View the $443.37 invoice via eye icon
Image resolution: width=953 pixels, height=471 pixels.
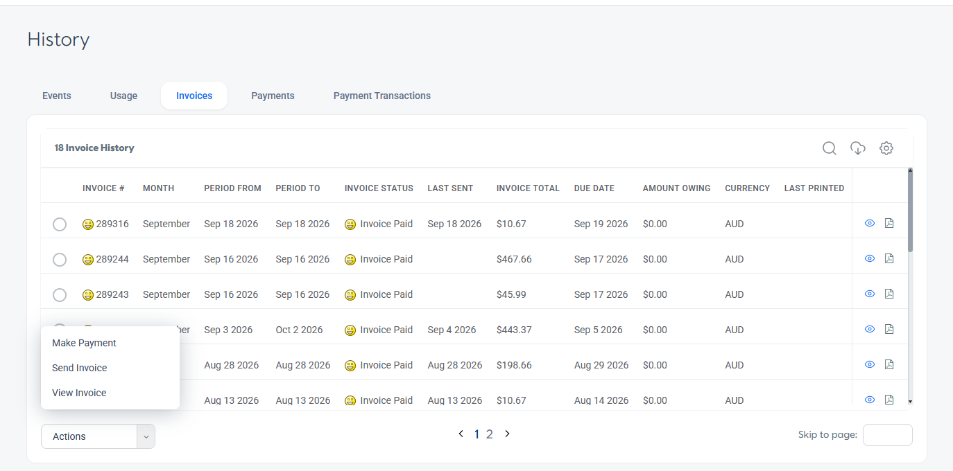(x=870, y=329)
